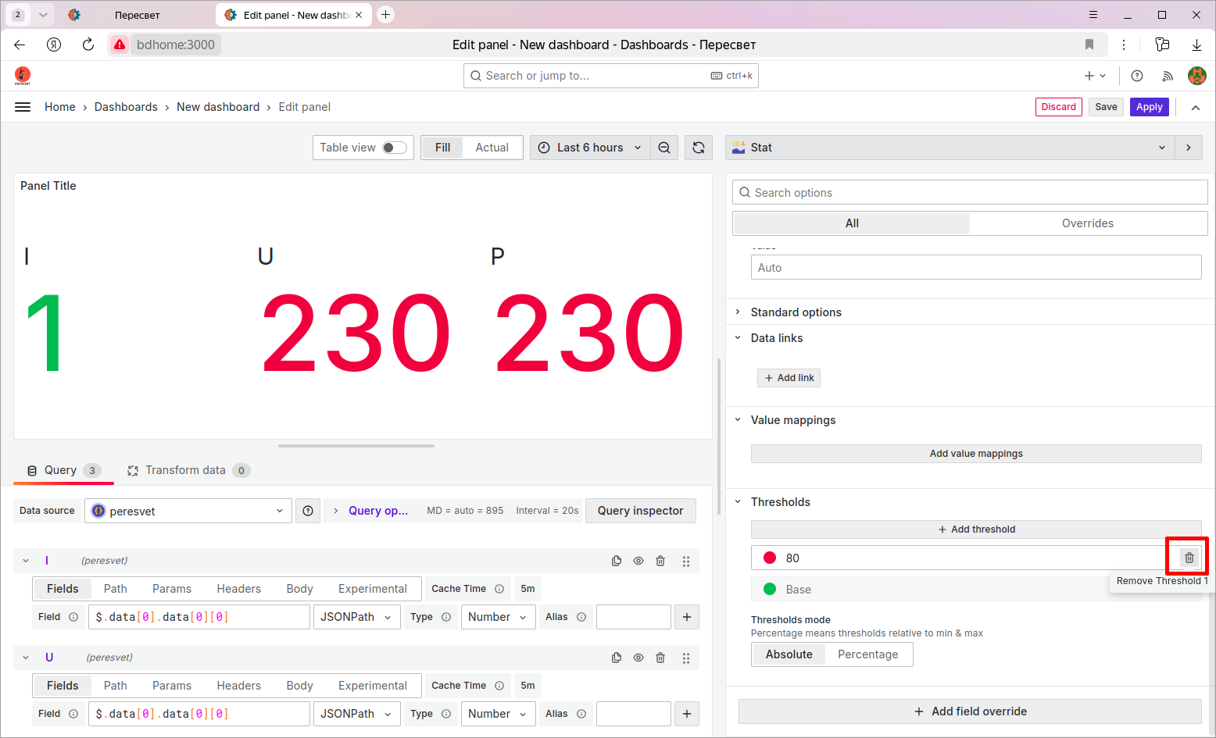Duplicate query I with copy icon
Image resolution: width=1216 pixels, height=738 pixels.
click(617, 561)
